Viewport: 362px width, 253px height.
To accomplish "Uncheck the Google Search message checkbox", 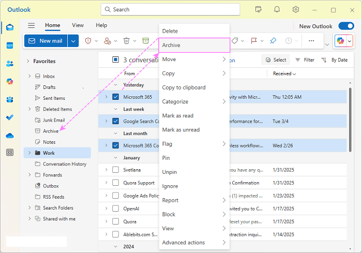I will tap(115, 121).
